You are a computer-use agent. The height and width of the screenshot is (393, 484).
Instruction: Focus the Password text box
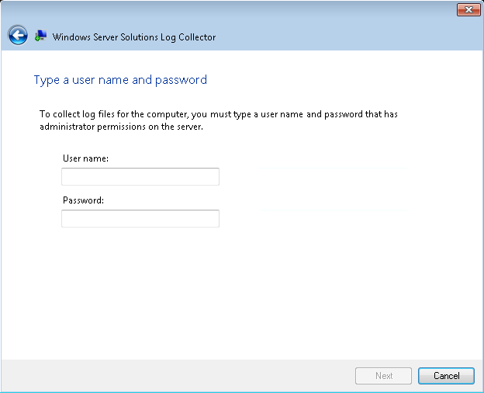pyautogui.click(x=140, y=219)
